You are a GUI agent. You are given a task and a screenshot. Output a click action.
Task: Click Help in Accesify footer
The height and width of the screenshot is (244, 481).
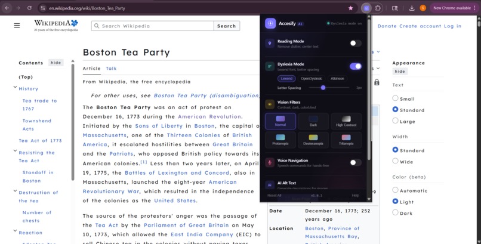356,195
